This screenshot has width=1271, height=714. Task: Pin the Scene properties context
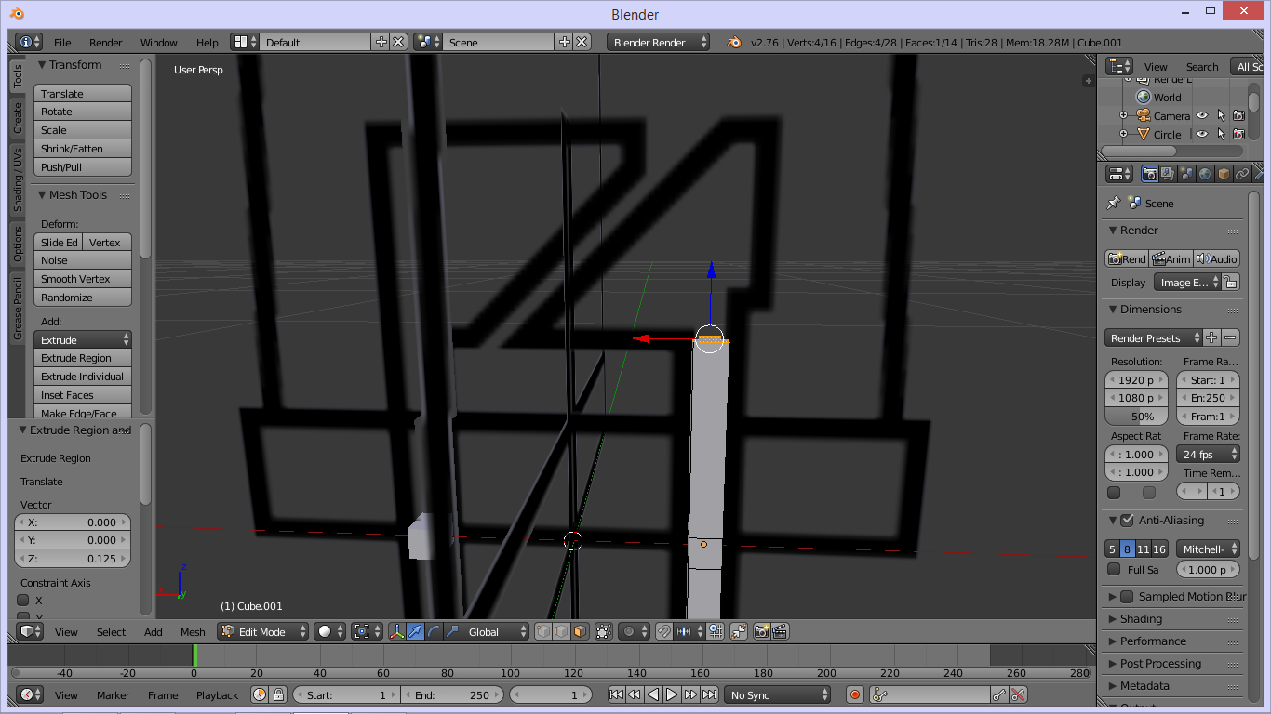(x=1114, y=203)
